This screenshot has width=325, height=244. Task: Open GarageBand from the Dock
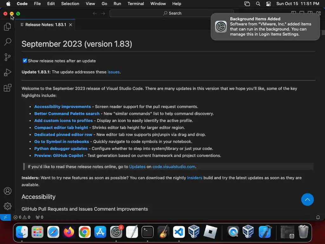(x=163, y=232)
